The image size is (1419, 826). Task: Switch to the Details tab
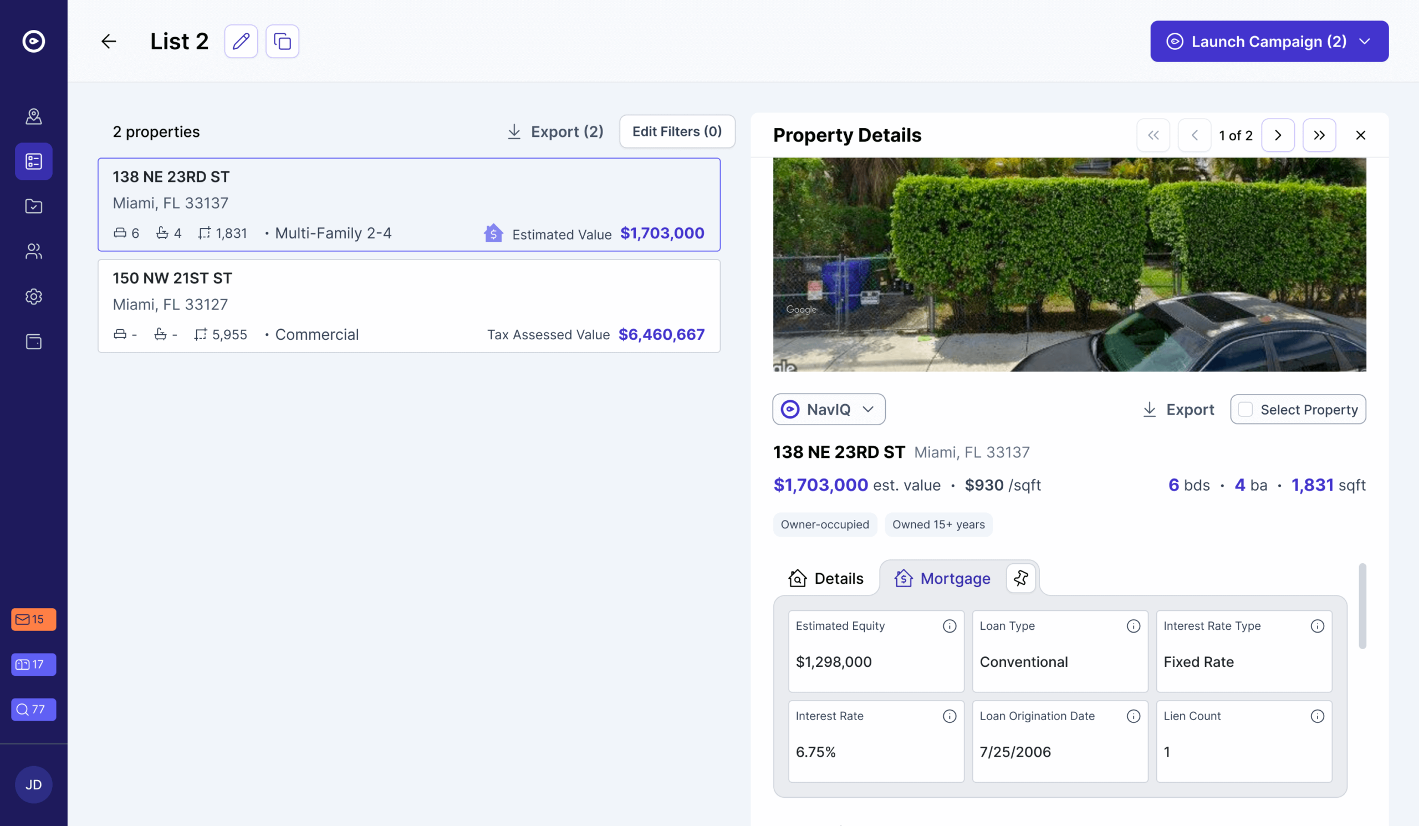point(825,578)
